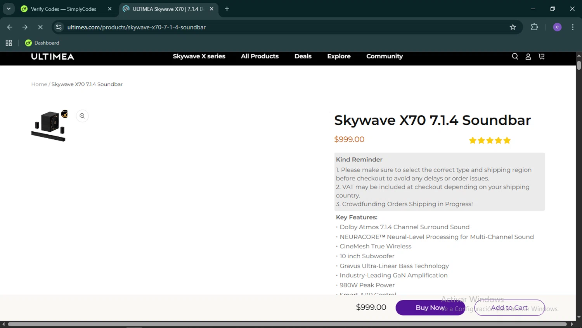Image resolution: width=582 pixels, height=328 pixels.
Task: Go back to previous page
Action: pyautogui.click(x=10, y=27)
